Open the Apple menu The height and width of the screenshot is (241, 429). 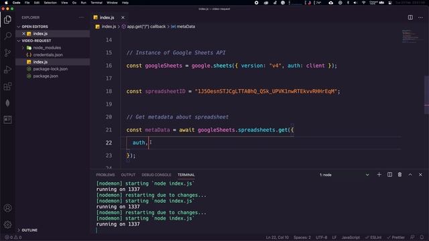coord(6,3)
